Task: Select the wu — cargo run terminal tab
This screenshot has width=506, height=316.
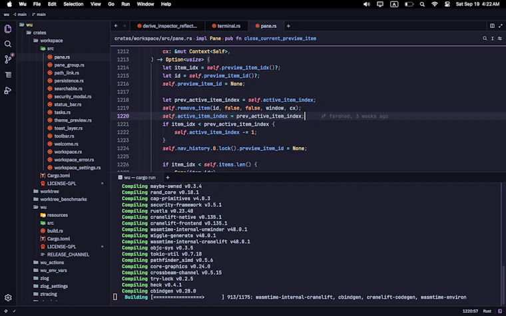Action: pos(137,178)
